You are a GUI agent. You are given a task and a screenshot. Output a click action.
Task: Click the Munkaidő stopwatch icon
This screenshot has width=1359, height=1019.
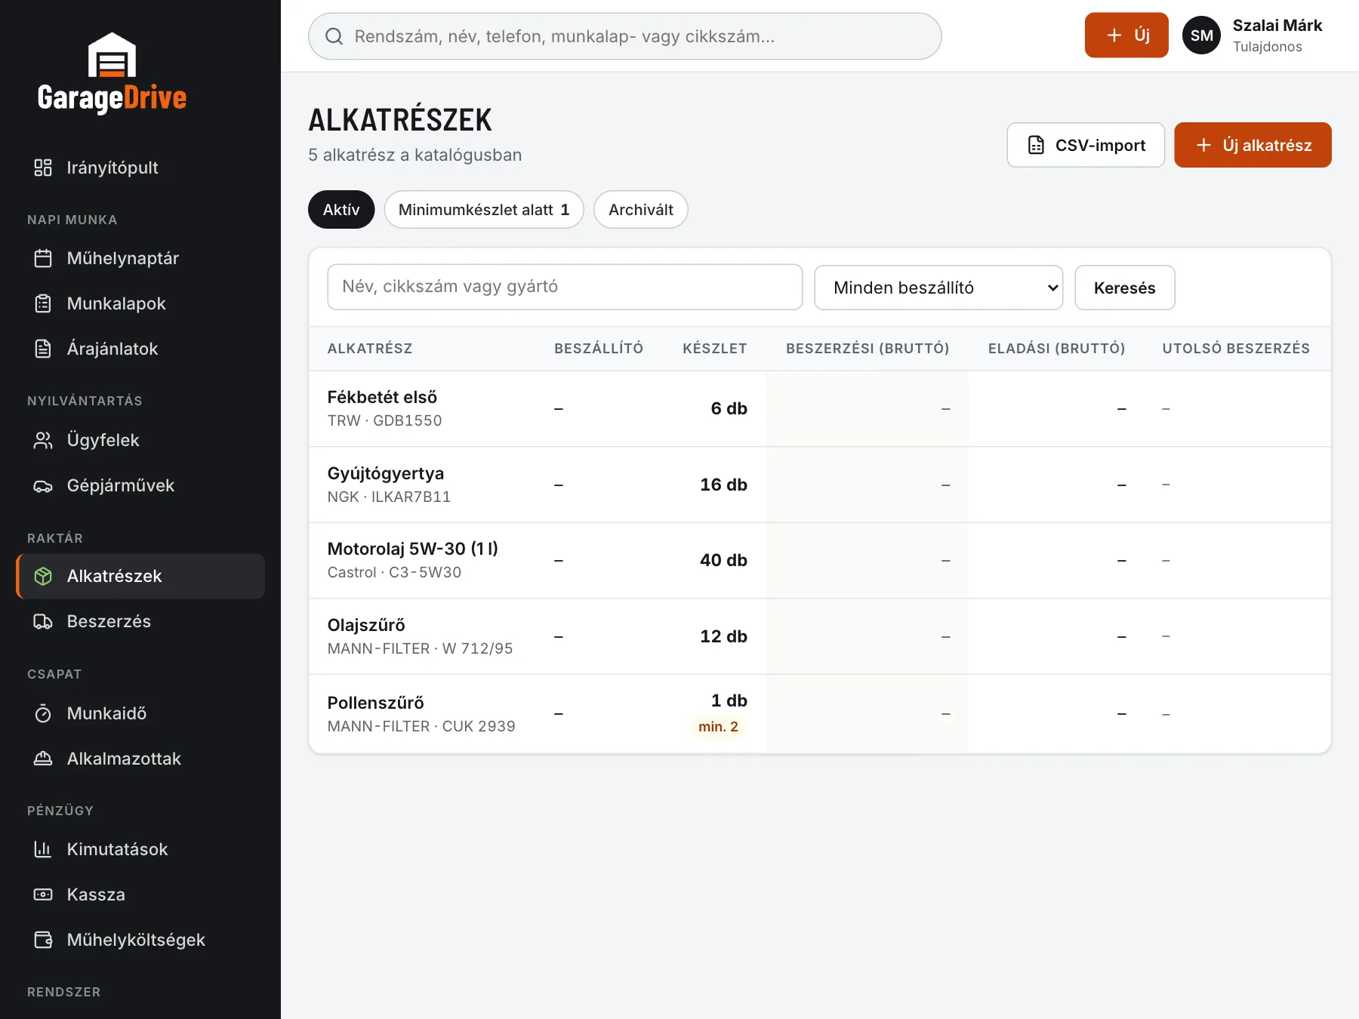tap(43, 713)
